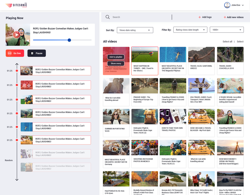Click Add new videos
The image size is (250, 195).
[x=234, y=17]
